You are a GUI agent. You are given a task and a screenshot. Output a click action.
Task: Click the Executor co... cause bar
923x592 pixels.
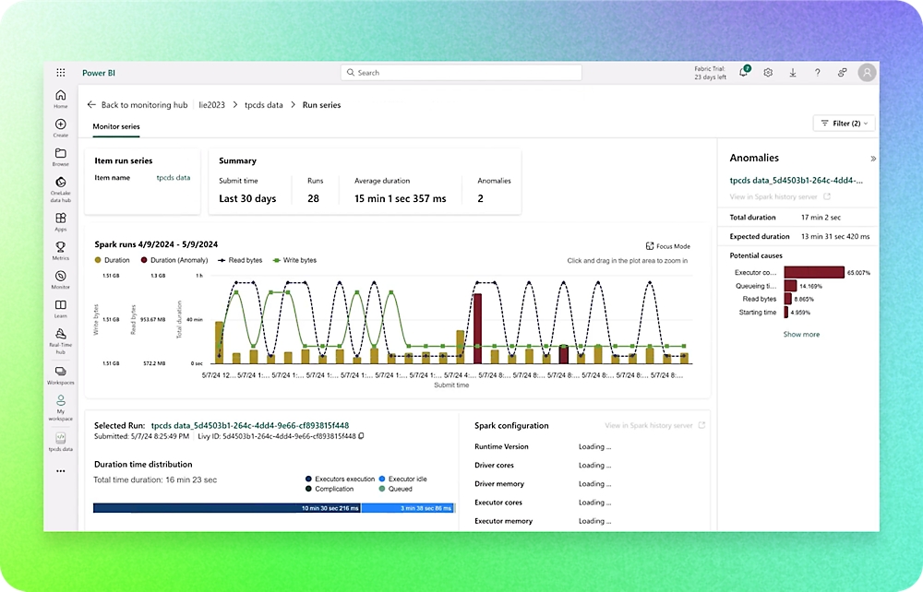(814, 272)
